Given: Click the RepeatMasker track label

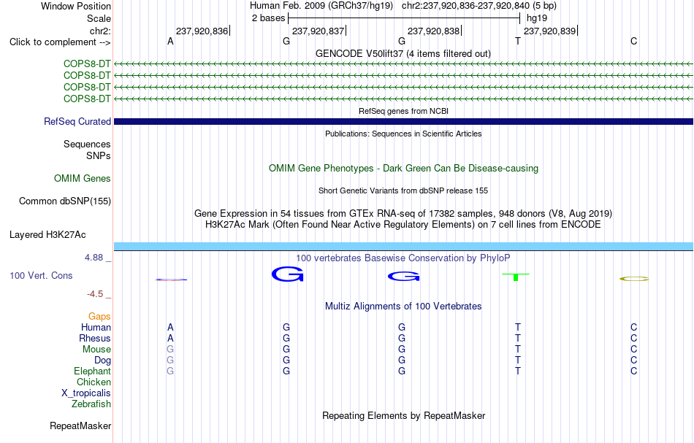Looking at the screenshot, I should [80, 425].
